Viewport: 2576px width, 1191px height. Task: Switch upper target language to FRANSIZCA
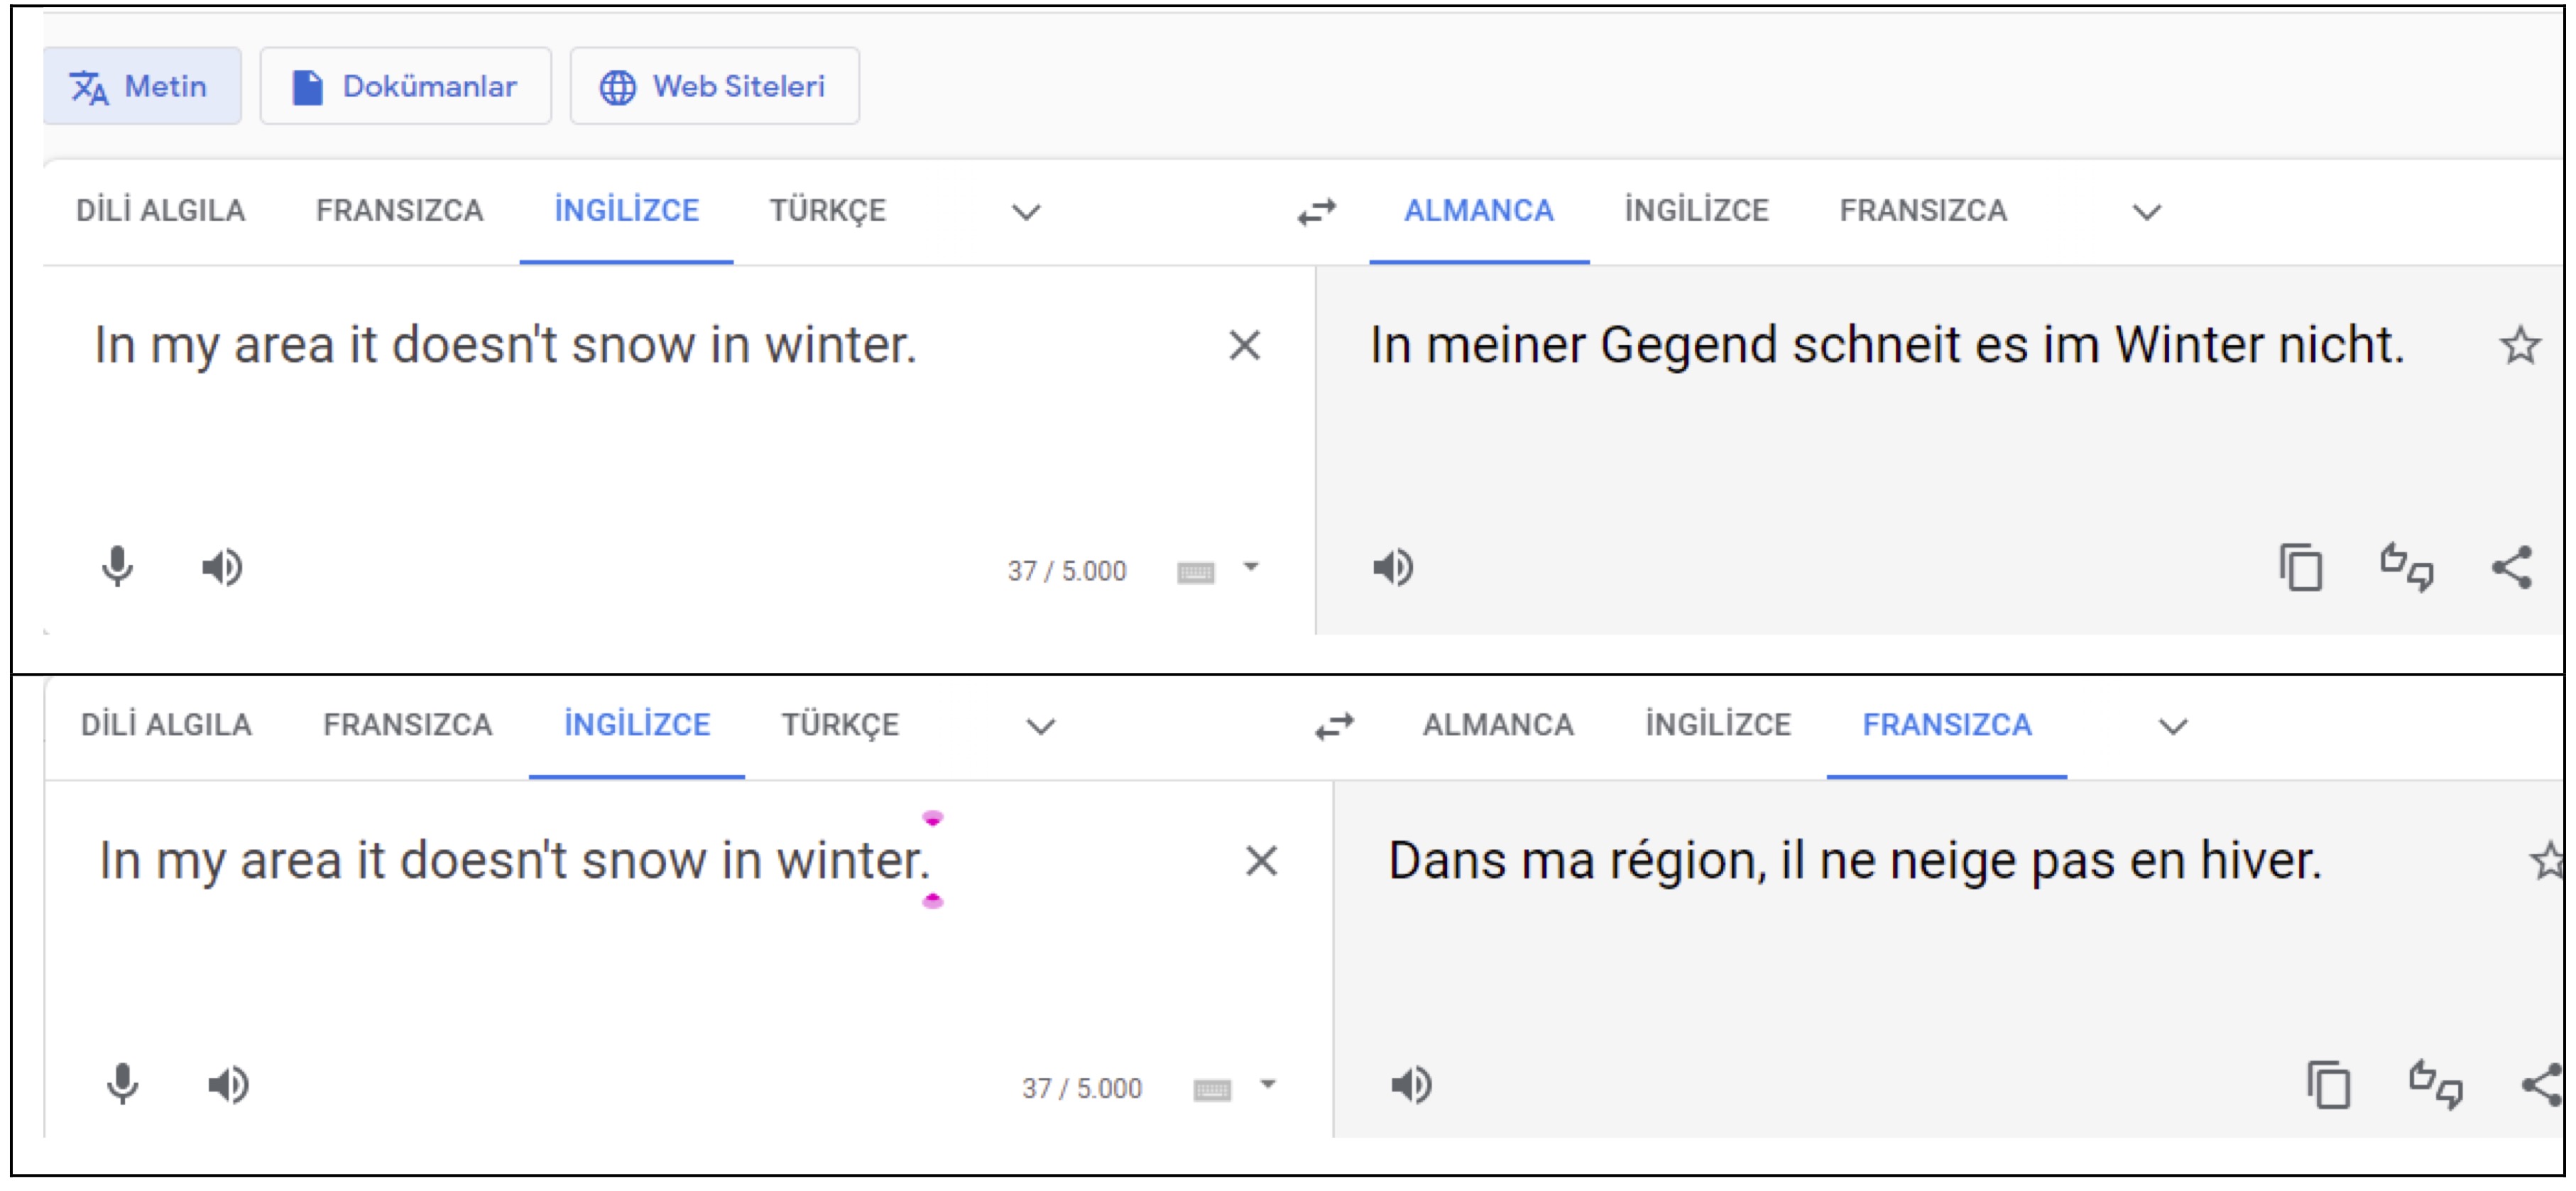point(1922,211)
